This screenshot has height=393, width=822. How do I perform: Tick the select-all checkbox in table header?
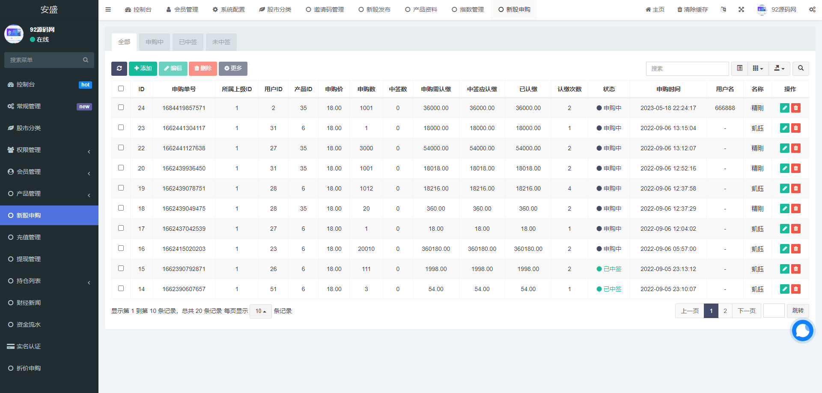pyautogui.click(x=121, y=89)
